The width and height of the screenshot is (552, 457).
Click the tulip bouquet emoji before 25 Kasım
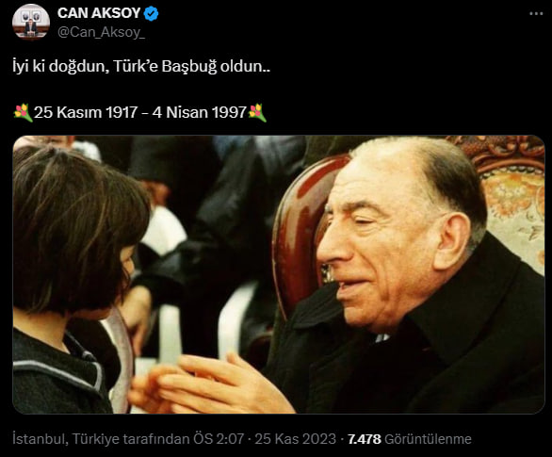(x=24, y=113)
